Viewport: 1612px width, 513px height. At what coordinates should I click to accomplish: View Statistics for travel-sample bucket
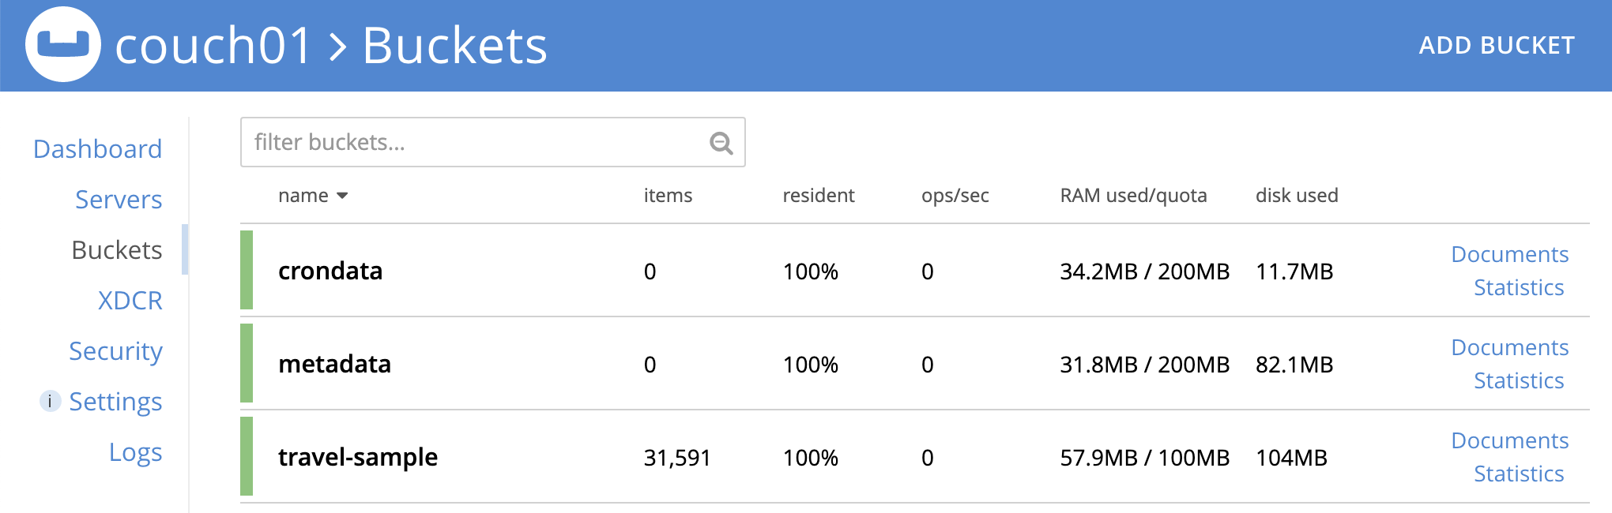coord(1519,474)
